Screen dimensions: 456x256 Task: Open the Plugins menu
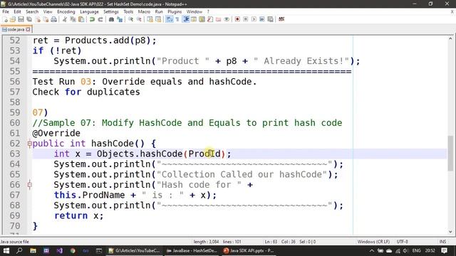[x=175, y=11]
